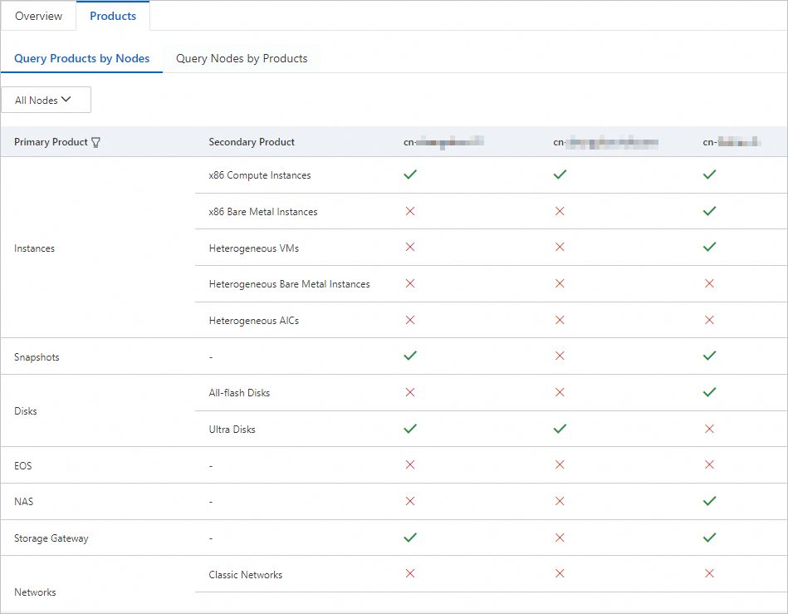Click green check for Ultra Disks second node
Viewport: 788px width, 614px height.
click(560, 429)
